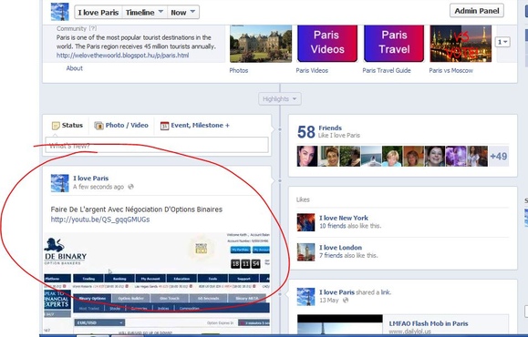Click the Likes section heading

(303, 199)
